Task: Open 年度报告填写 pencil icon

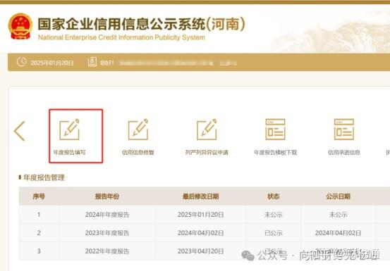Action: (69, 130)
